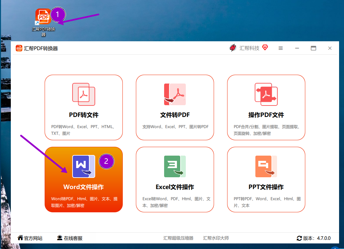Click the red 汇帮科技 lightning logo

pos(233,48)
